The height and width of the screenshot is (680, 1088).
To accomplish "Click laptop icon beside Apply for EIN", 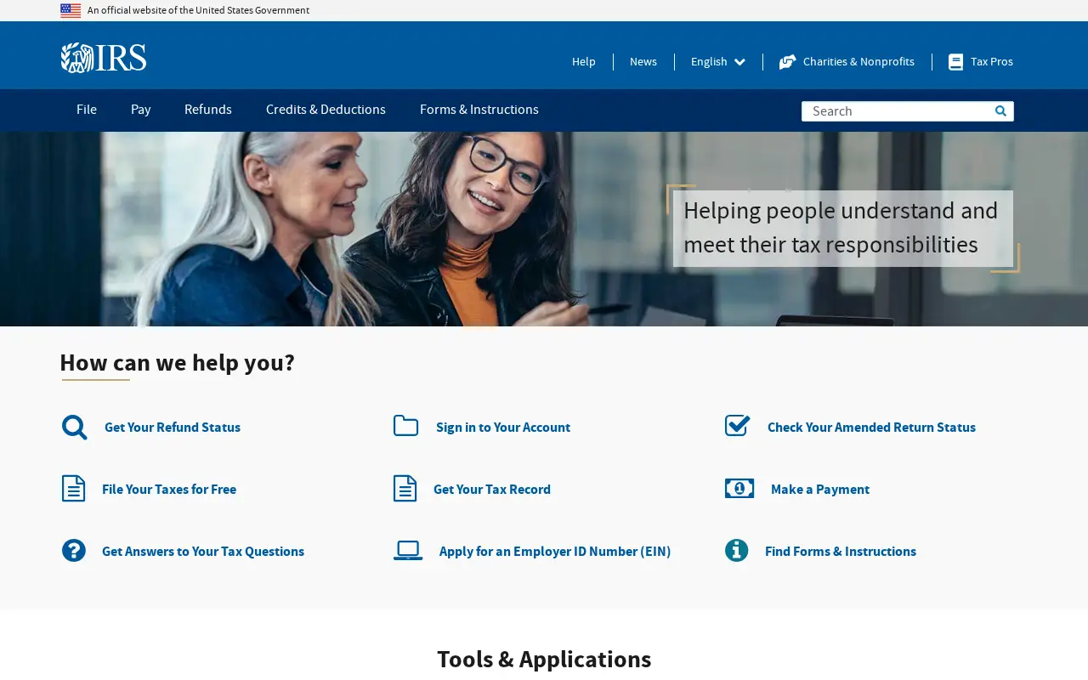I will 408,551.
